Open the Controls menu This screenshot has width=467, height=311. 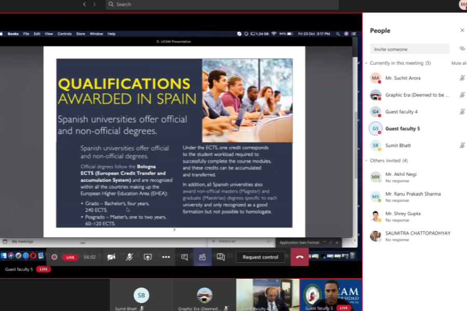[x=64, y=33]
